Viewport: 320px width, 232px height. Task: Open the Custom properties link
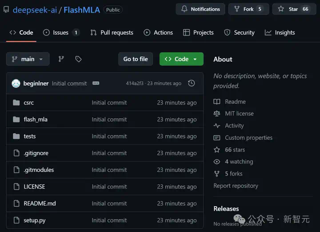tap(248, 138)
